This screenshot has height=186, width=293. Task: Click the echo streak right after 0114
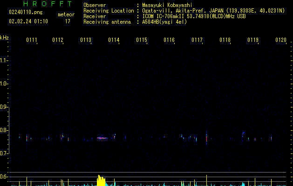[x=115, y=136]
